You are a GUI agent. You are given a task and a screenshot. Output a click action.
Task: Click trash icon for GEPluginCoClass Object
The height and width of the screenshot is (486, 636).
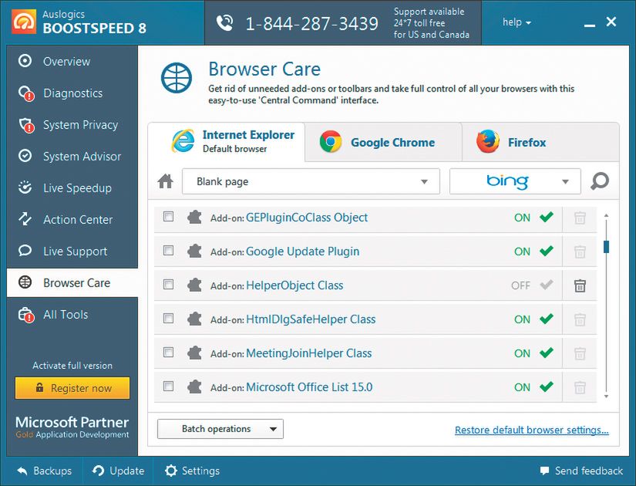[580, 218]
